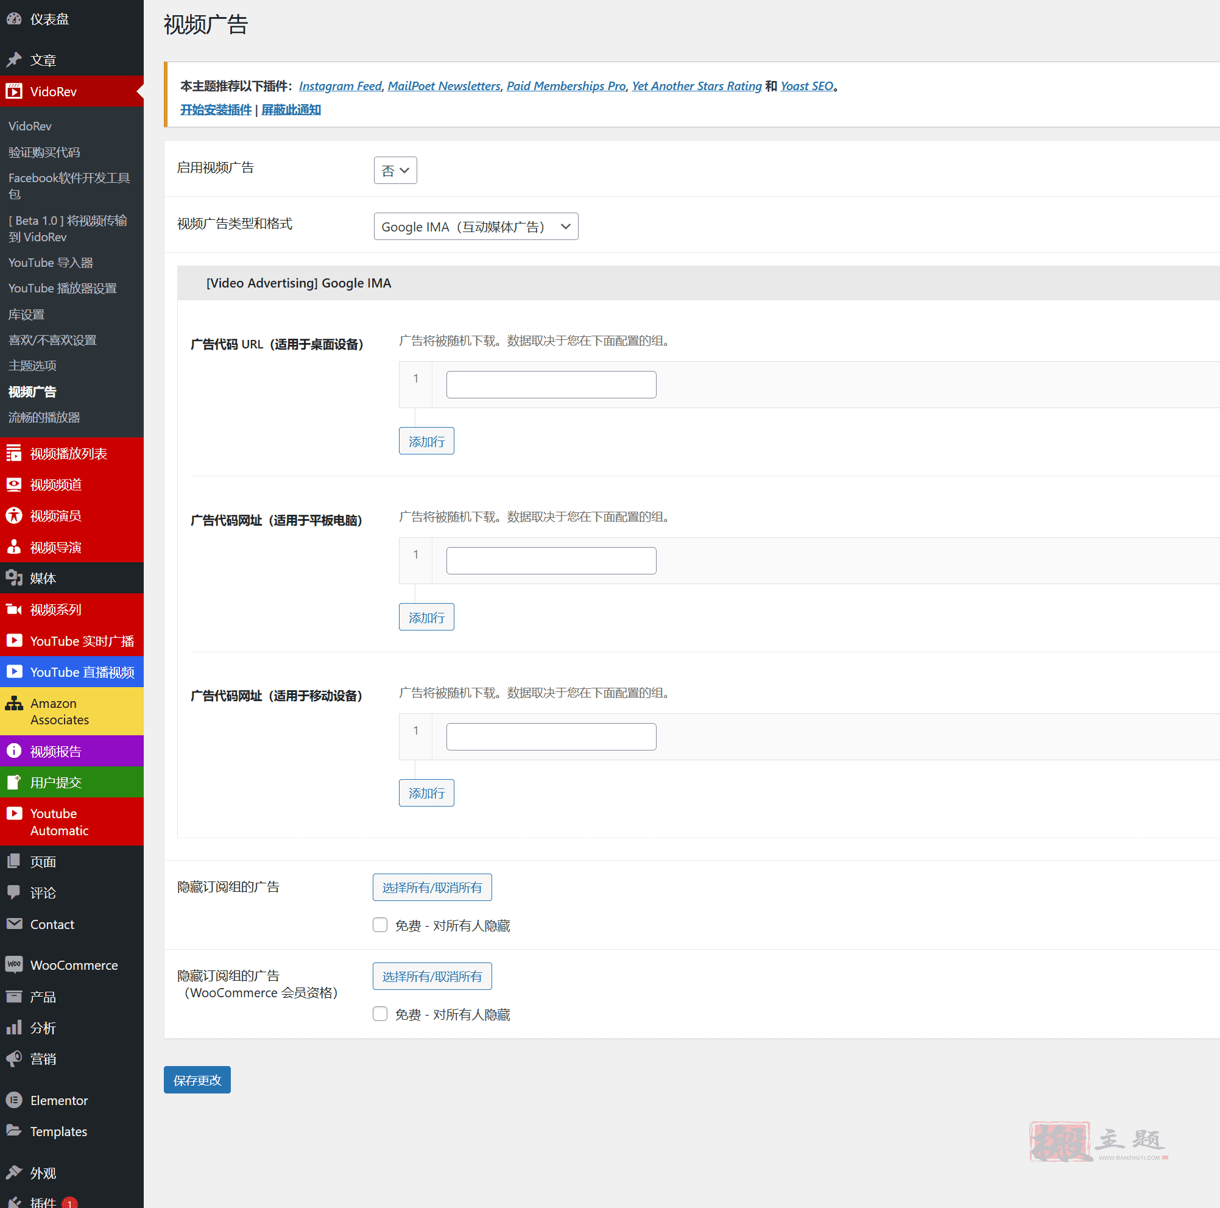Focus the mobile ad code URL field
Image resolution: width=1220 pixels, height=1208 pixels.
[551, 737]
